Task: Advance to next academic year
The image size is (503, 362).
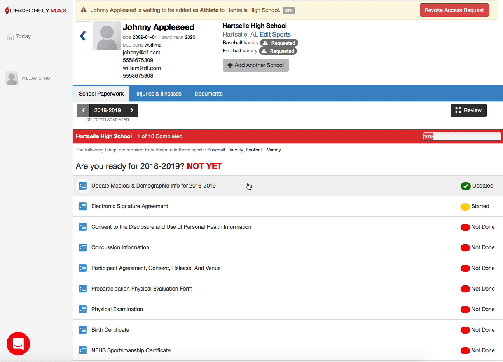Action: [132, 110]
